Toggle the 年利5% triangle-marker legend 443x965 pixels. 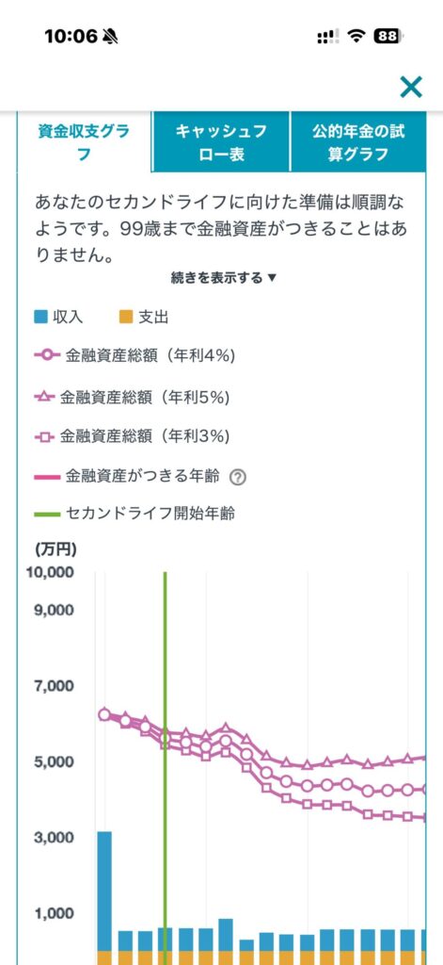[132, 398]
